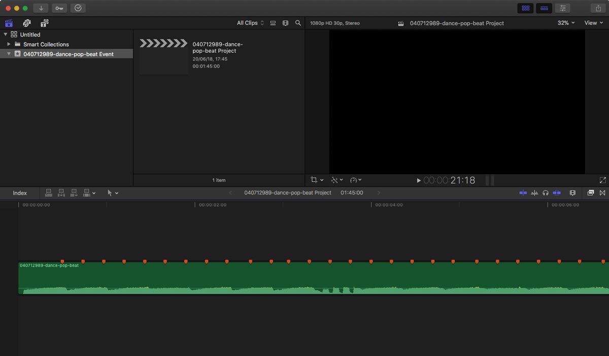The height and width of the screenshot is (356, 609).
Task: Open clip appearance and filtering options
Action: point(285,23)
